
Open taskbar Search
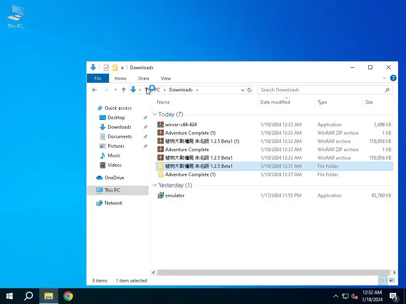click(x=29, y=296)
